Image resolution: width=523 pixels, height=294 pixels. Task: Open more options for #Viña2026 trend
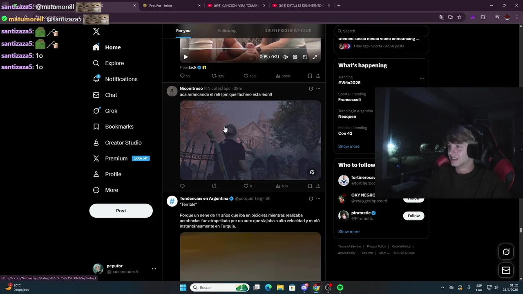point(422,78)
